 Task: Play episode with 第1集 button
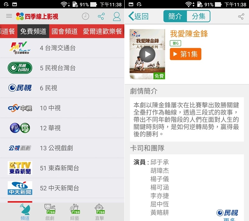[x=186, y=54]
